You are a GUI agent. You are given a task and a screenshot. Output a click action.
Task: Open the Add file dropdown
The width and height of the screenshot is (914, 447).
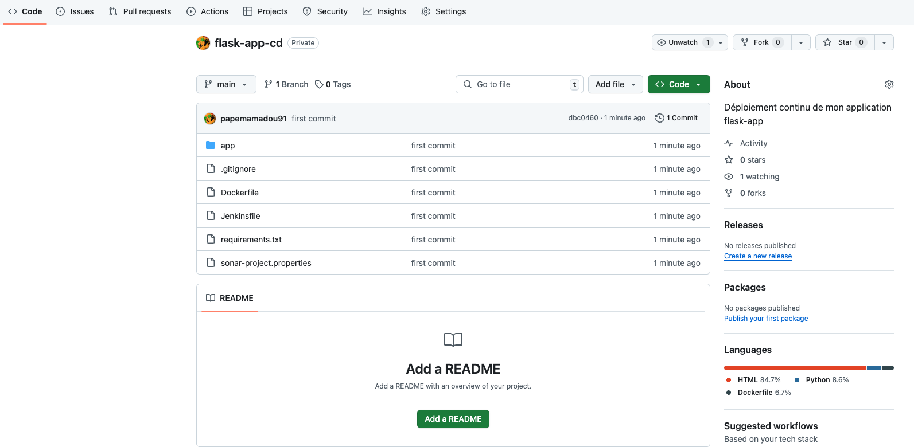point(615,84)
